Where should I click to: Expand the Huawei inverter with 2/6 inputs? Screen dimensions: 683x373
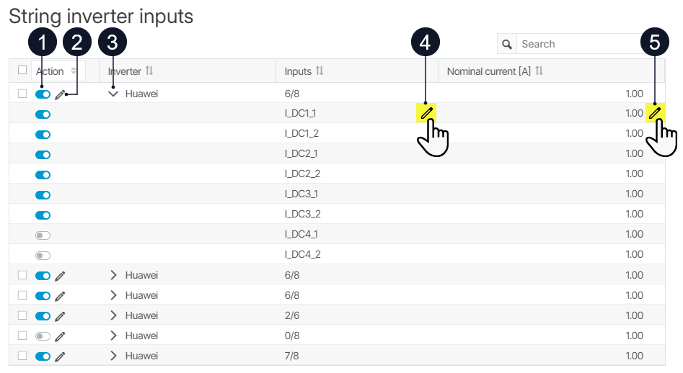(x=113, y=315)
